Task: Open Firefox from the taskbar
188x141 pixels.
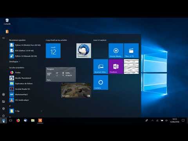Action: click(x=18, y=121)
